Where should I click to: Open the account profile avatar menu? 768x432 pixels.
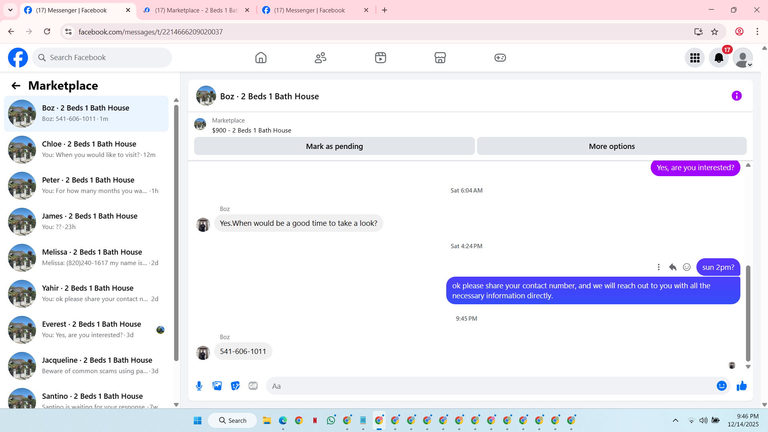pos(743,58)
